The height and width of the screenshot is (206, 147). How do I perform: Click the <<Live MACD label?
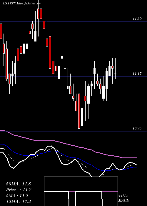[124, 198]
